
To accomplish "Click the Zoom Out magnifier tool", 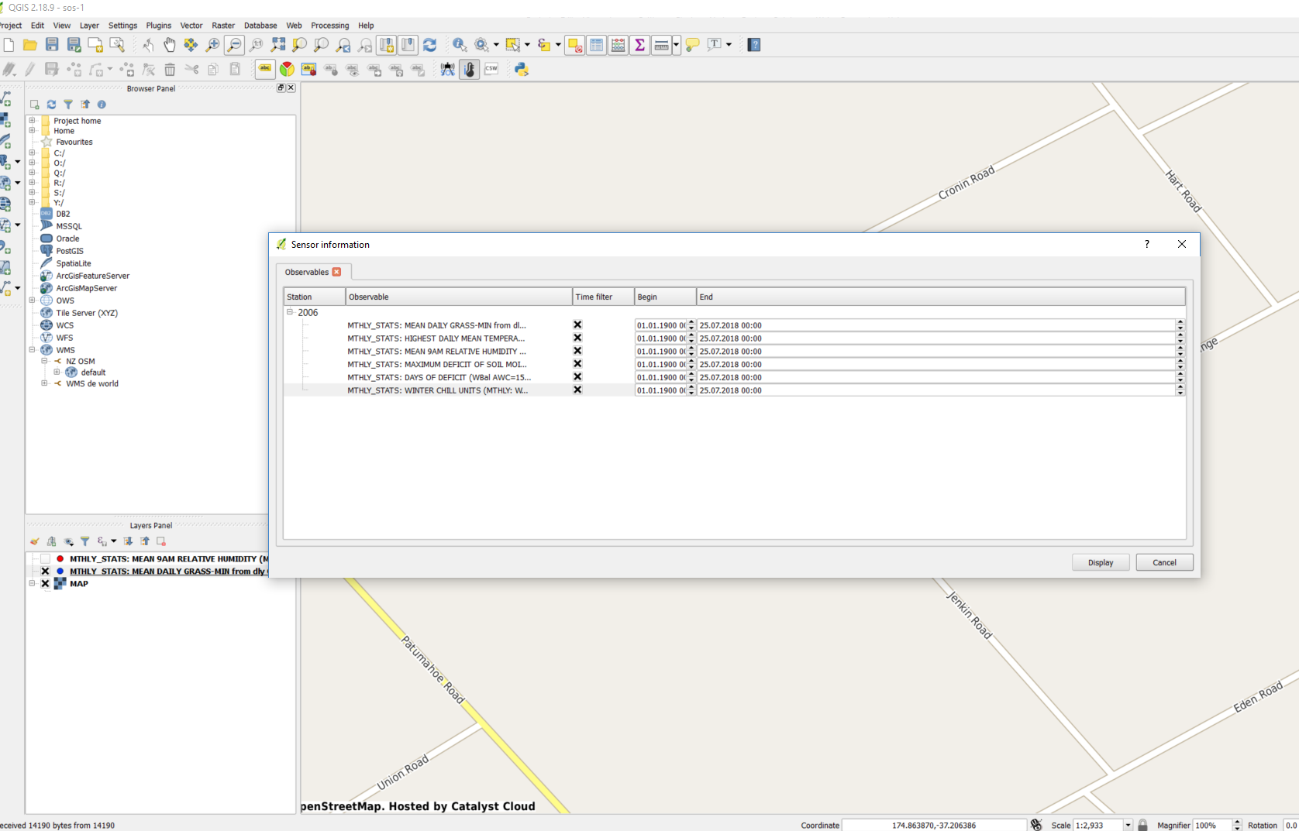I will pos(234,45).
